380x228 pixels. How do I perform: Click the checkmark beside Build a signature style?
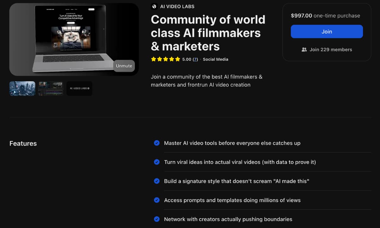(157, 181)
